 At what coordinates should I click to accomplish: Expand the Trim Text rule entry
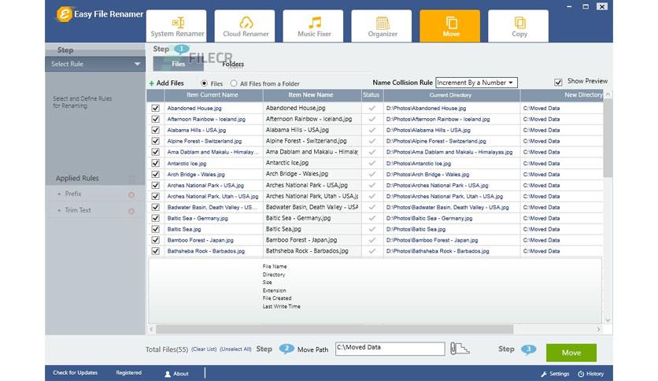coord(59,210)
